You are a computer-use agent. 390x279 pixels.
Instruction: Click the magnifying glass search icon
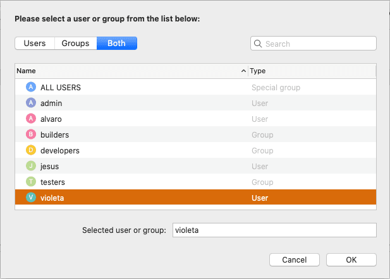tap(258, 44)
